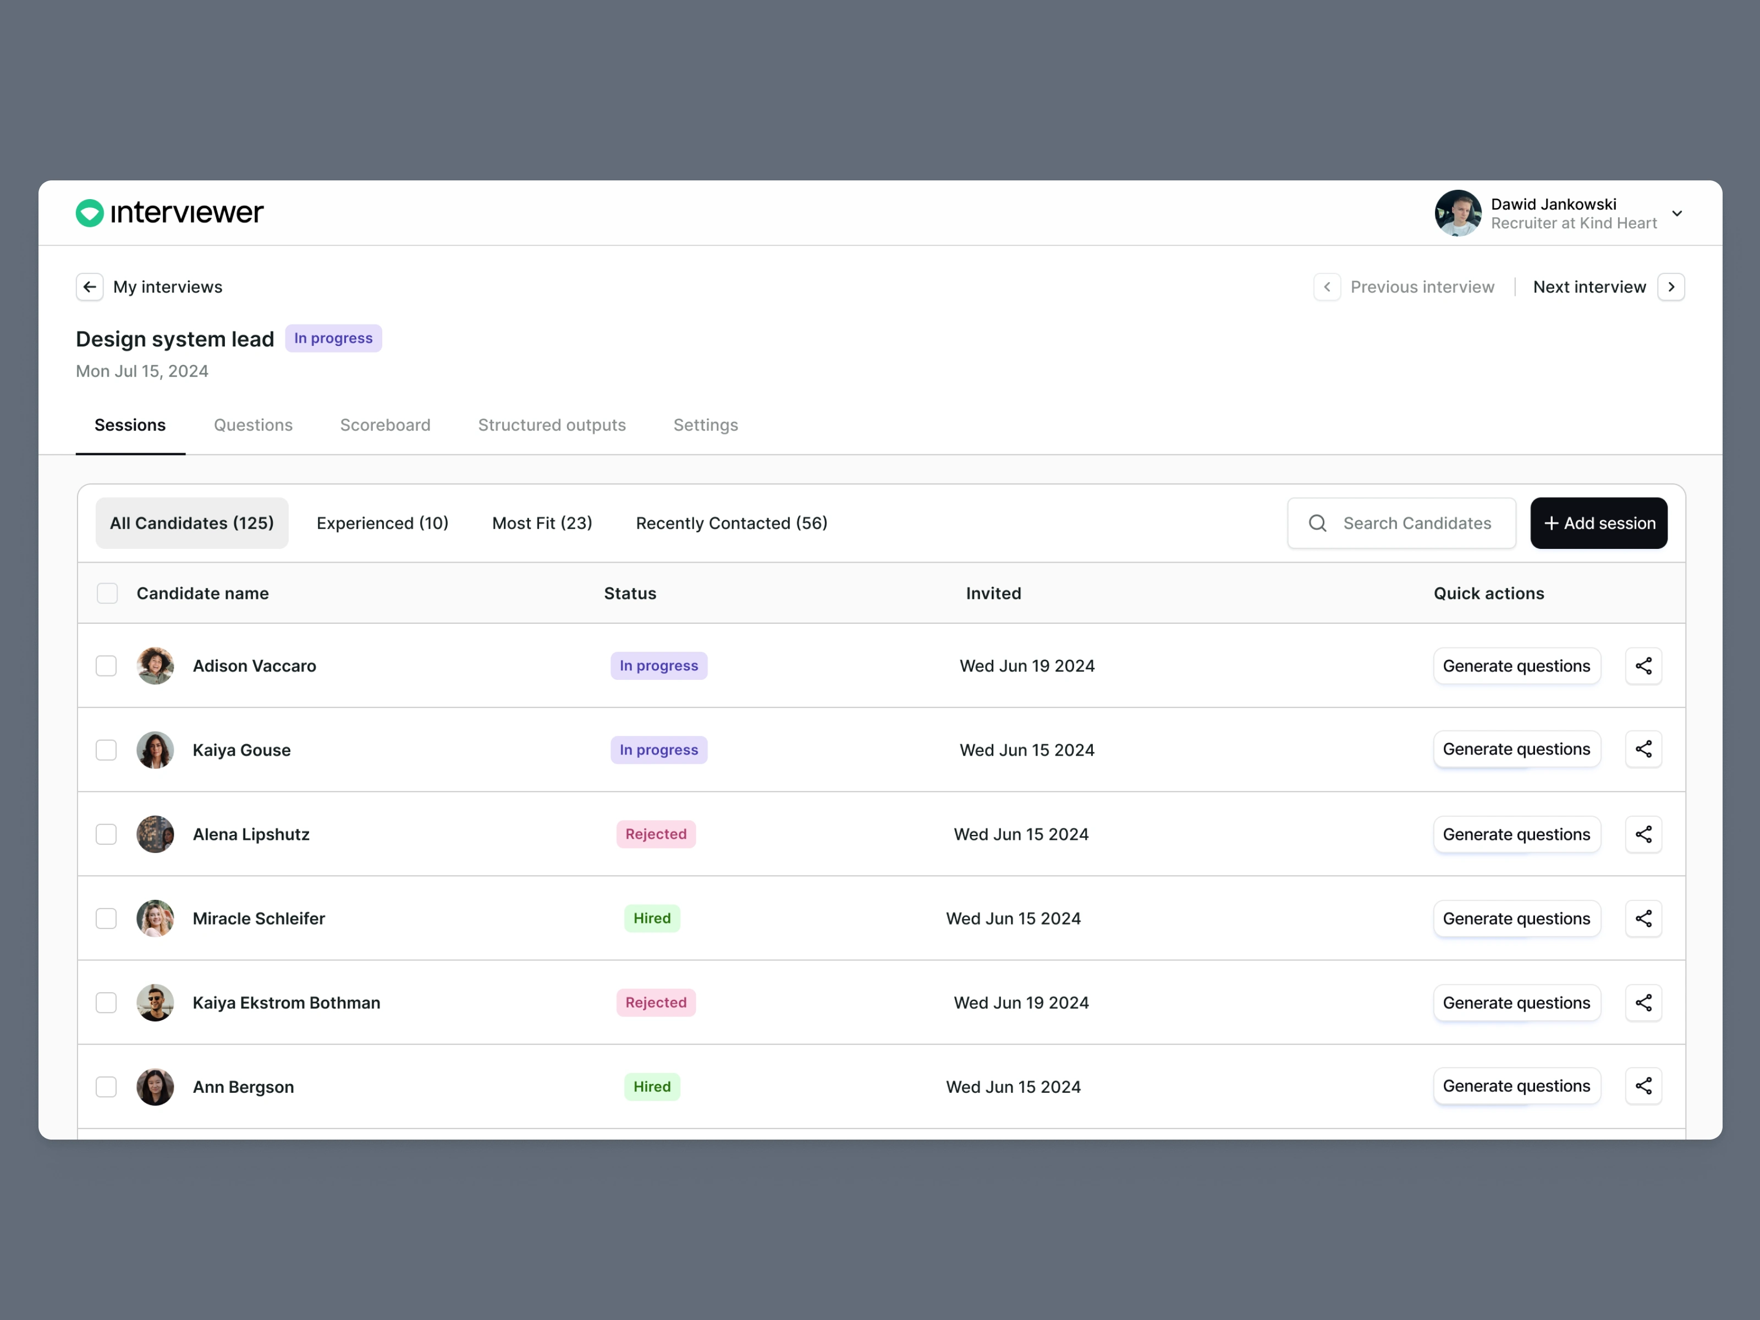Click the interviewer heart logo
The image size is (1760, 1320).
coord(90,212)
